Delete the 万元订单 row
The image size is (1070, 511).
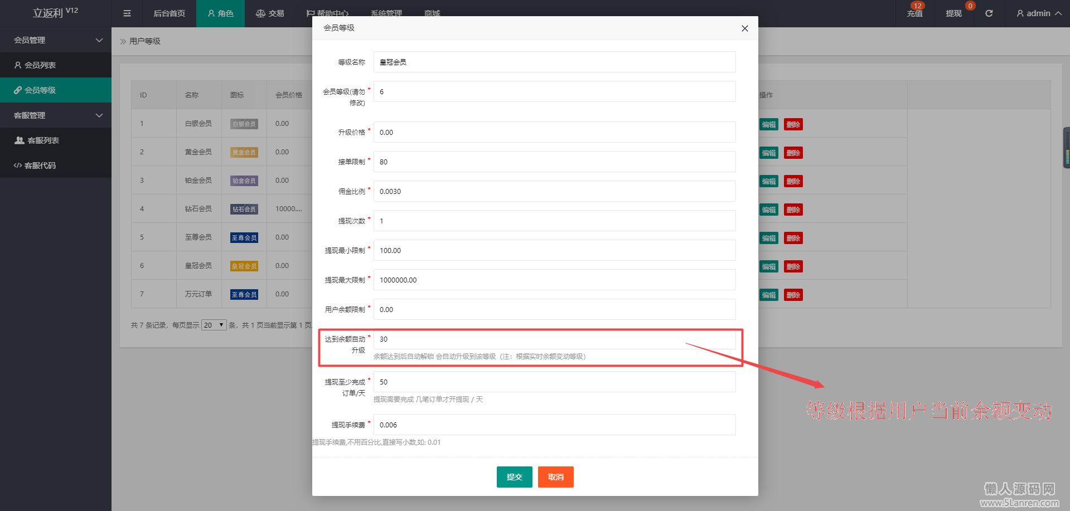click(793, 295)
